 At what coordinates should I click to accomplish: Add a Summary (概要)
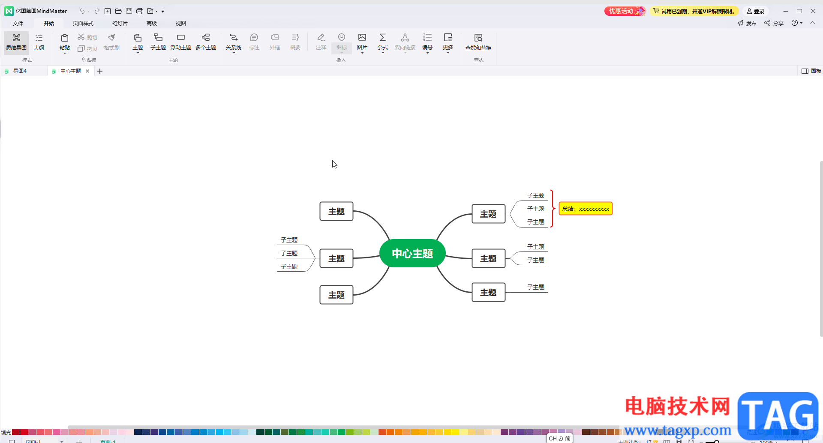point(295,42)
